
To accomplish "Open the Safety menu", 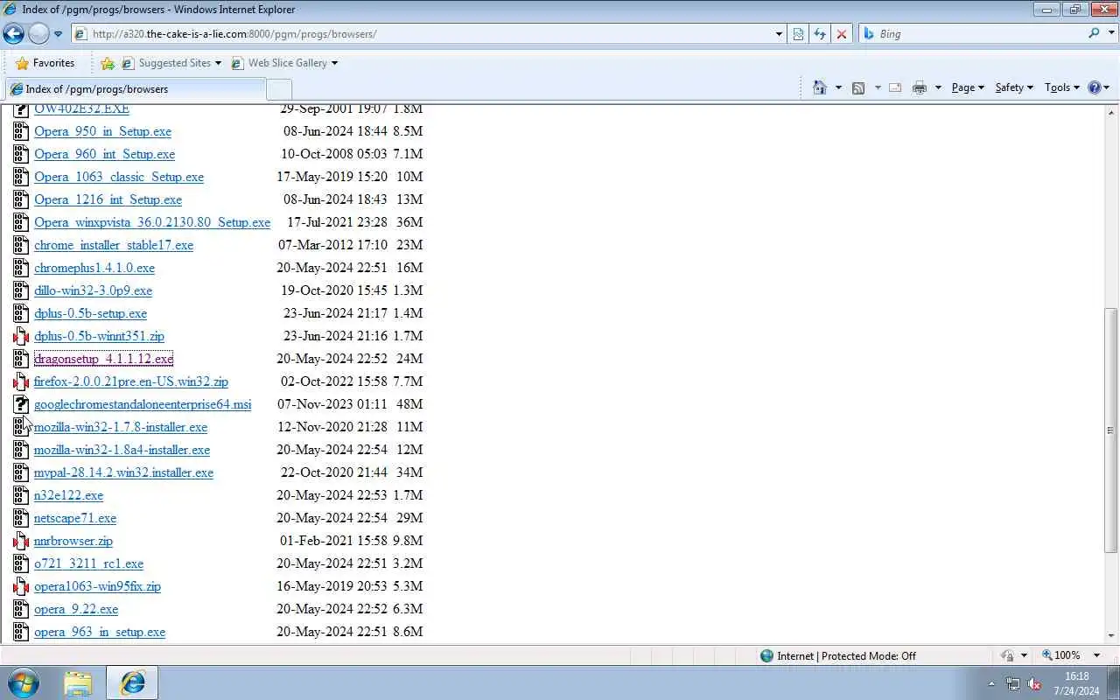I will click(1014, 87).
